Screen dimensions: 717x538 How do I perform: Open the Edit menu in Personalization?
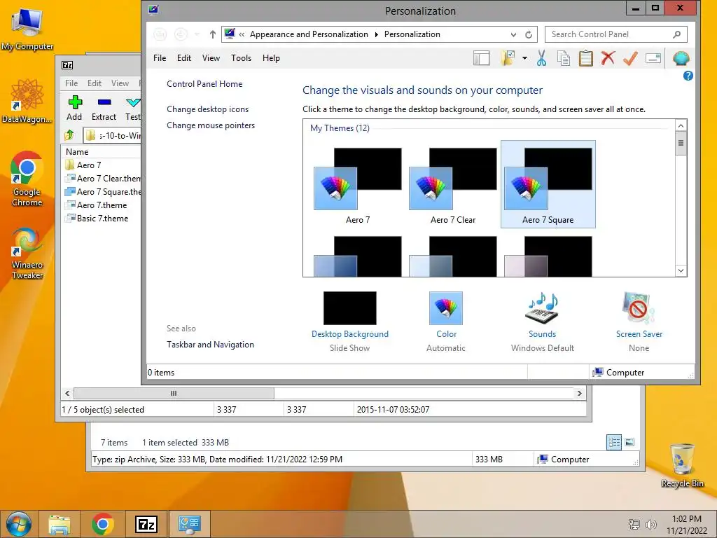[x=184, y=58]
